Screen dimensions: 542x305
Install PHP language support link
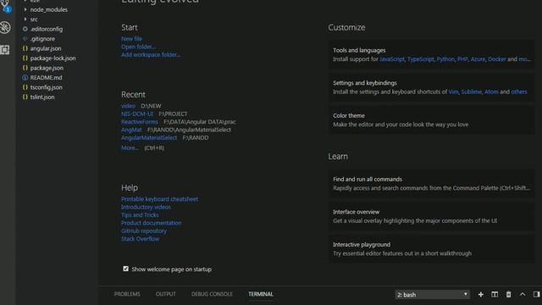pos(462,59)
